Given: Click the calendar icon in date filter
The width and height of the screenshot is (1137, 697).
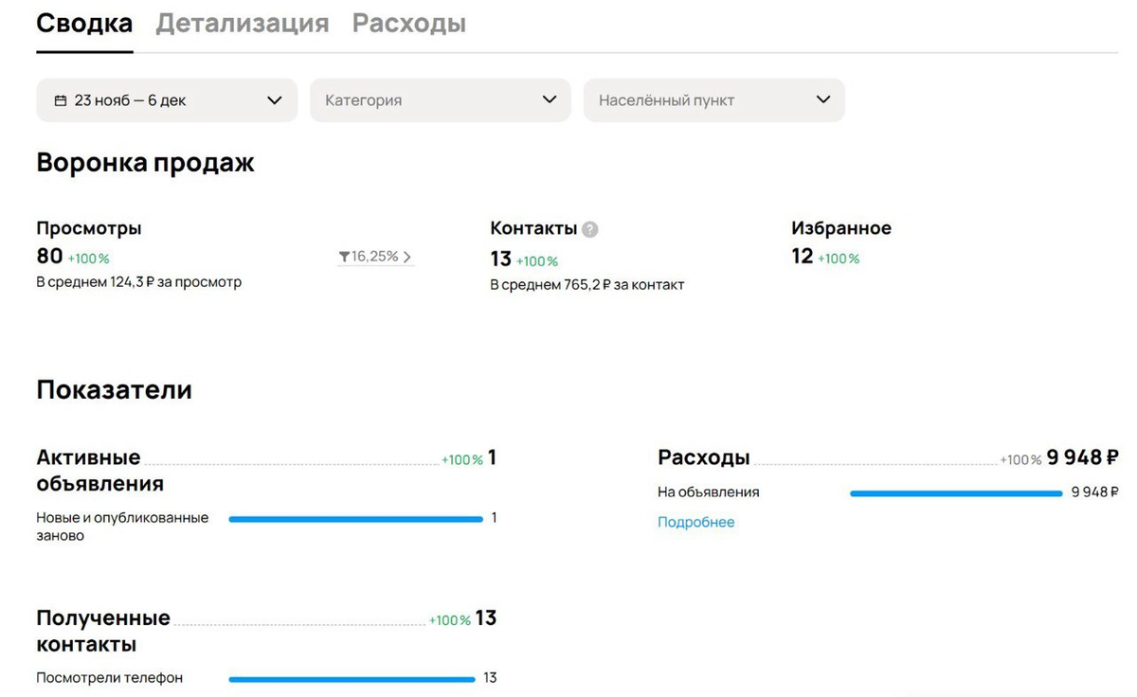Looking at the screenshot, I should point(61,100).
